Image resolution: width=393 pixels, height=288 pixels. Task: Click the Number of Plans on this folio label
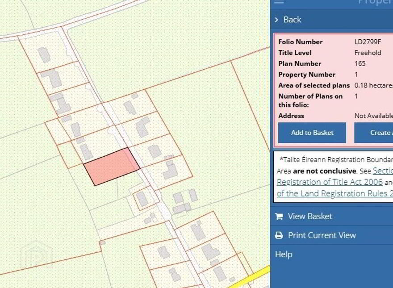coord(310,100)
